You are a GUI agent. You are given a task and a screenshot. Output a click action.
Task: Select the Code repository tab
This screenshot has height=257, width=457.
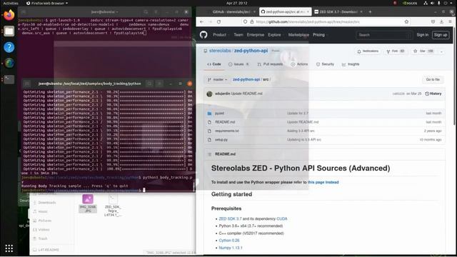[214, 64]
